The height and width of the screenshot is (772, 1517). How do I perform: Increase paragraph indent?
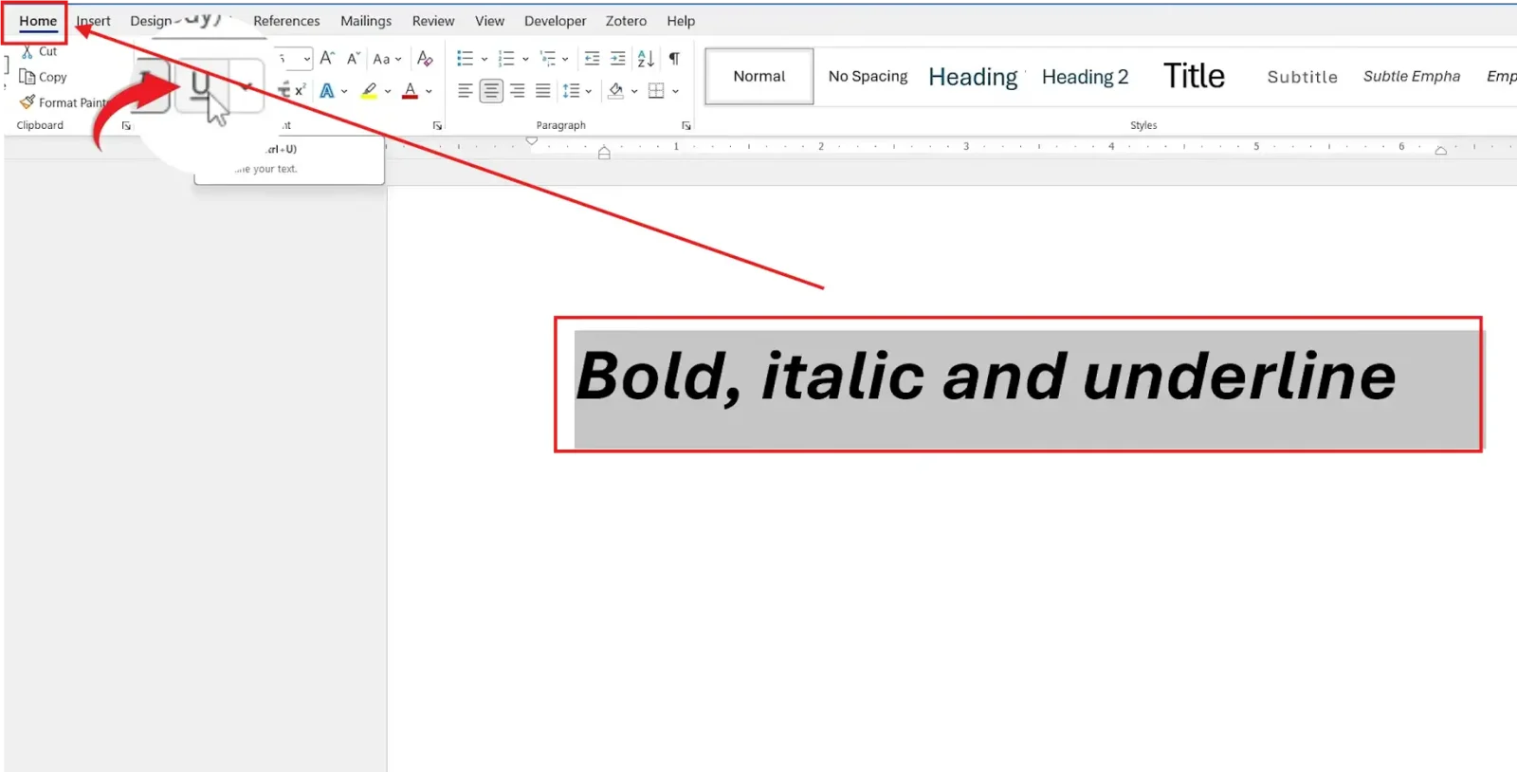618,59
